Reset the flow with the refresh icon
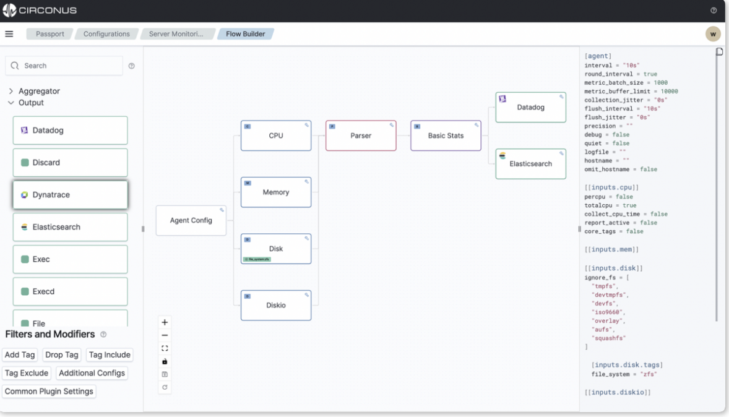 pos(165,387)
